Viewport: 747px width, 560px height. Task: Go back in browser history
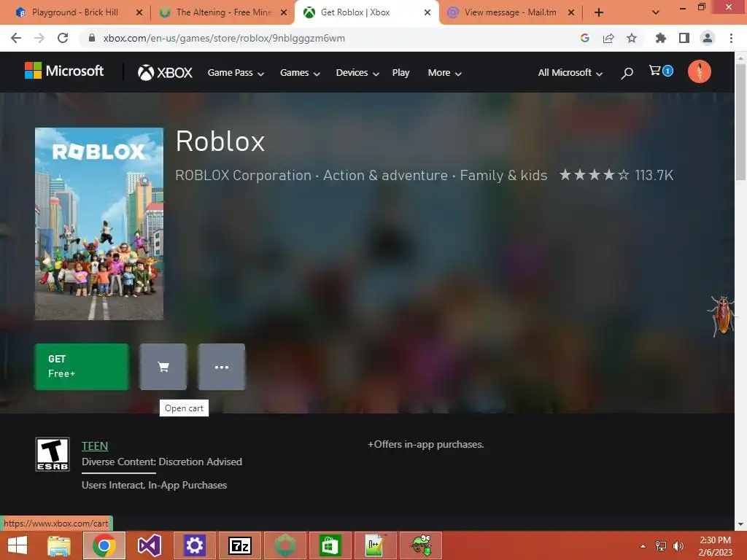coord(16,38)
